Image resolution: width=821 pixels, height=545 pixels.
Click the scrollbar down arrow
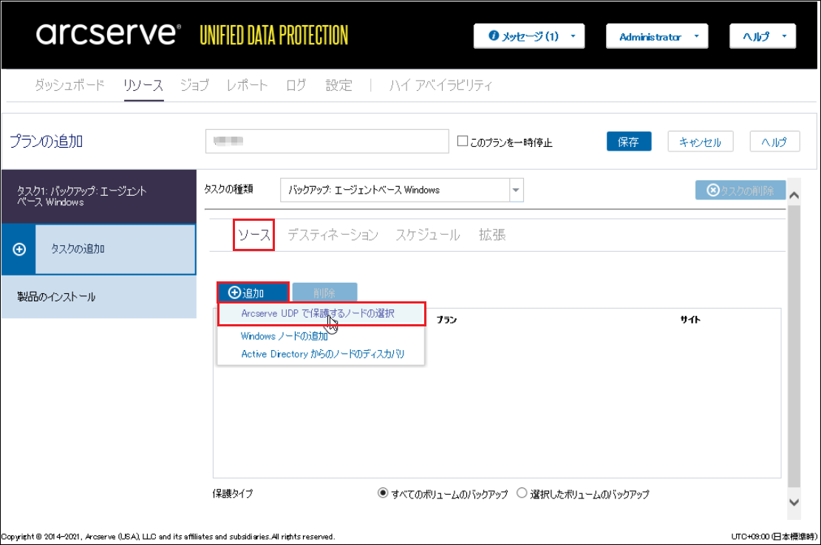(794, 502)
